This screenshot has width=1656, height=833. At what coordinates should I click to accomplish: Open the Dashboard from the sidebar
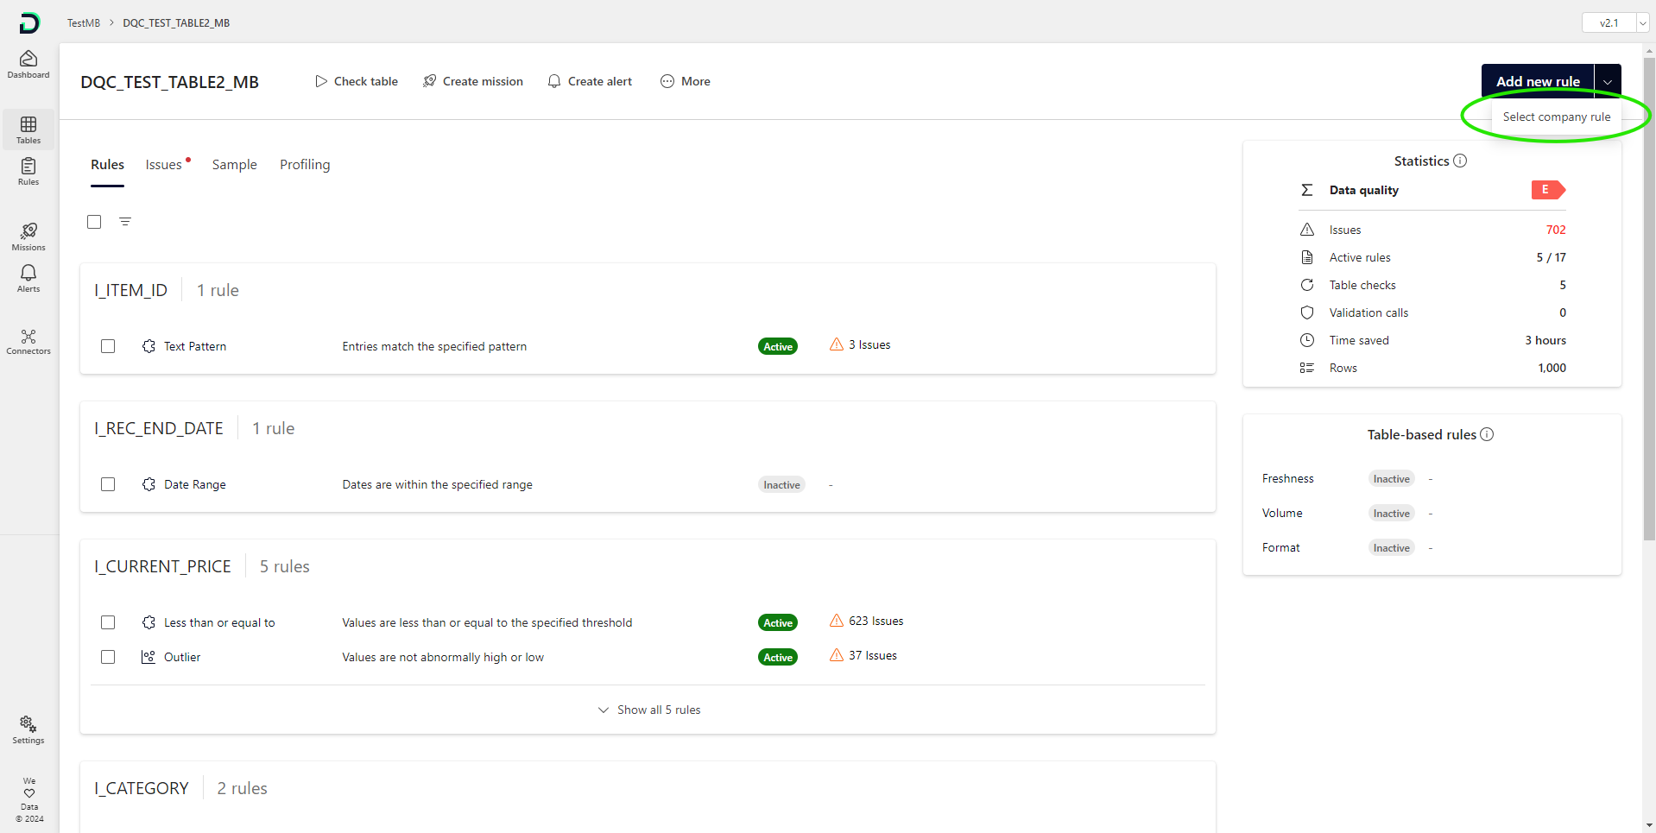(28, 65)
